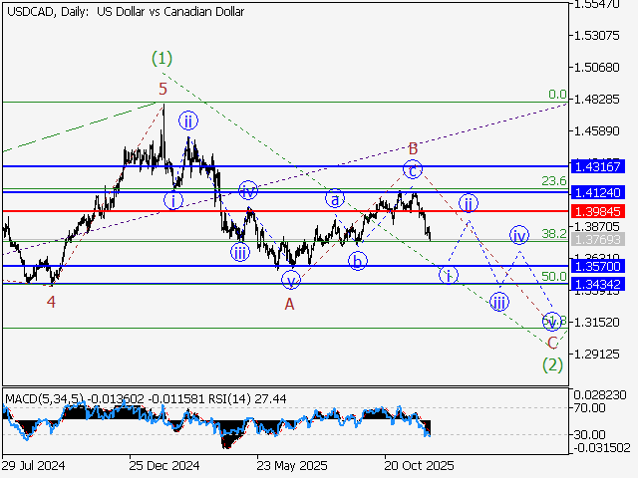Select the red wave 4 label
Image resolution: width=638 pixels, height=478 pixels.
pyautogui.click(x=50, y=300)
